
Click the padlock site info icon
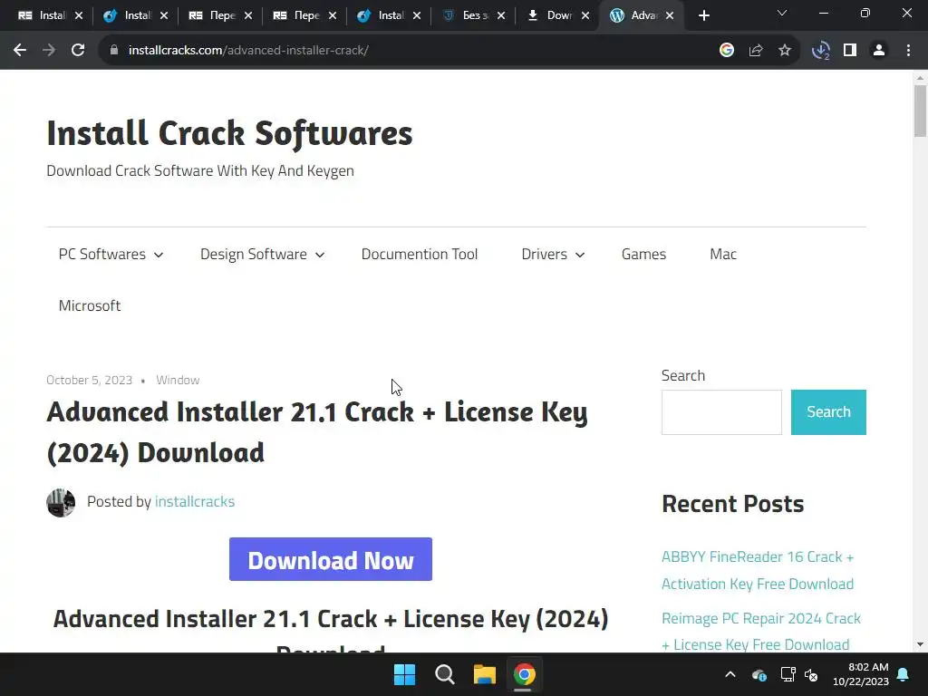[x=114, y=51]
